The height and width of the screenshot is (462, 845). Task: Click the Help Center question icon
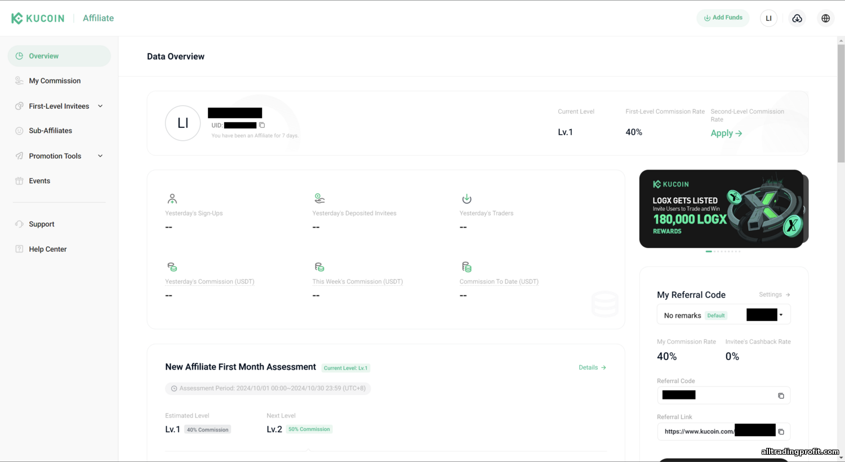tap(19, 249)
